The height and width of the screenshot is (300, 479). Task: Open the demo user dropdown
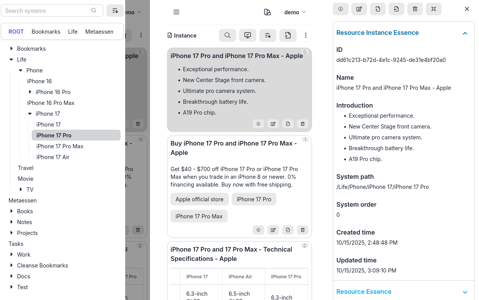(295, 12)
